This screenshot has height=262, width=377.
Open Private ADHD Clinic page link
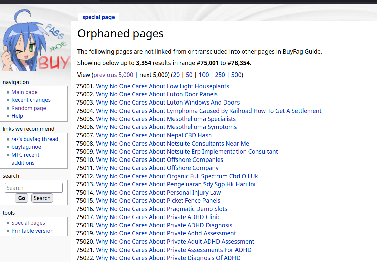coord(158,217)
